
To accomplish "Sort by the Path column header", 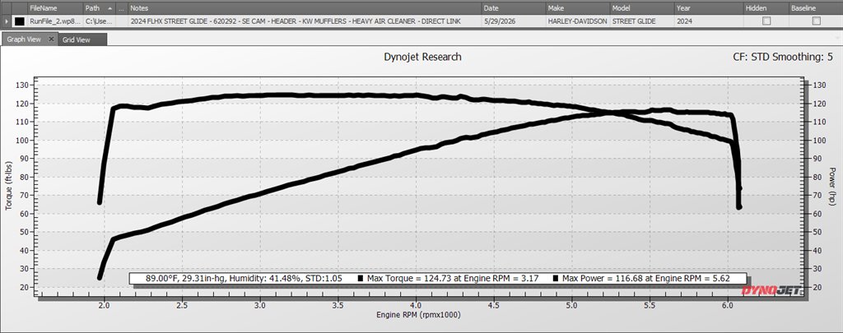I will coord(99,8).
